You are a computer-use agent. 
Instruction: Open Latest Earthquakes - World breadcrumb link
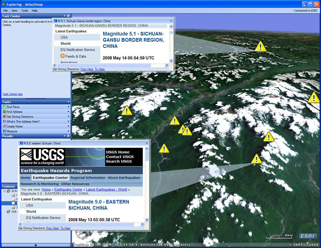tap(106, 189)
